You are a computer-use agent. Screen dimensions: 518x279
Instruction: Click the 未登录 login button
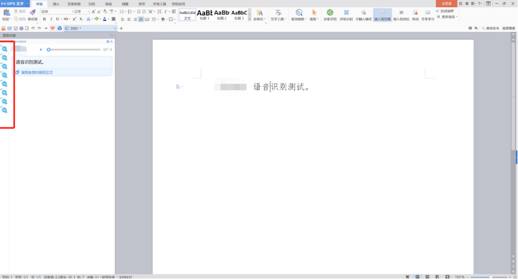446,4
